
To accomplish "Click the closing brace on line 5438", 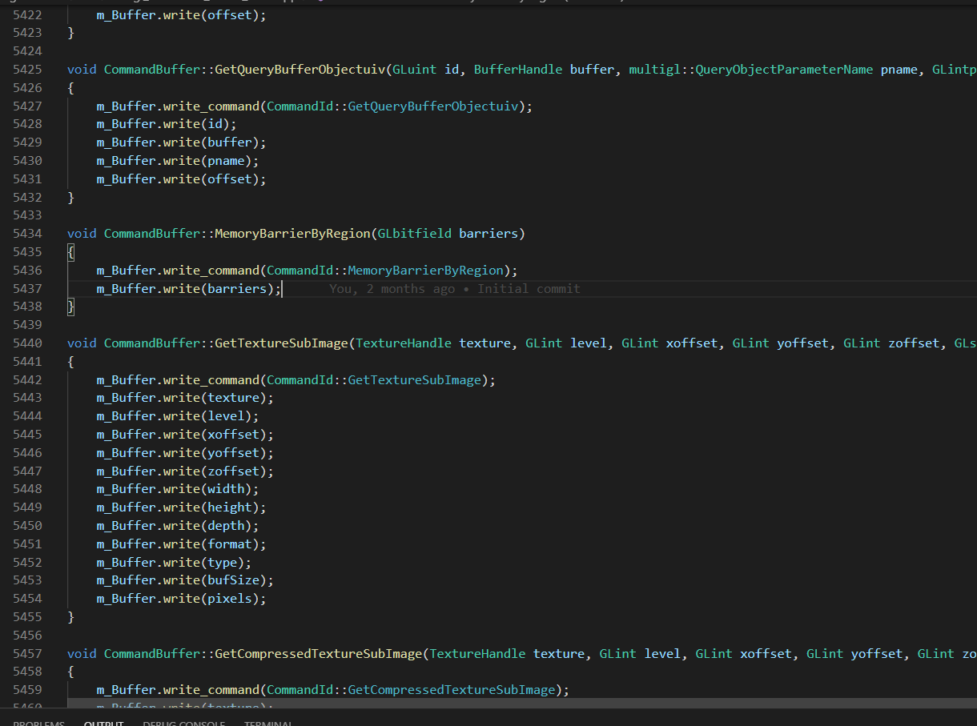I will [x=70, y=307].
